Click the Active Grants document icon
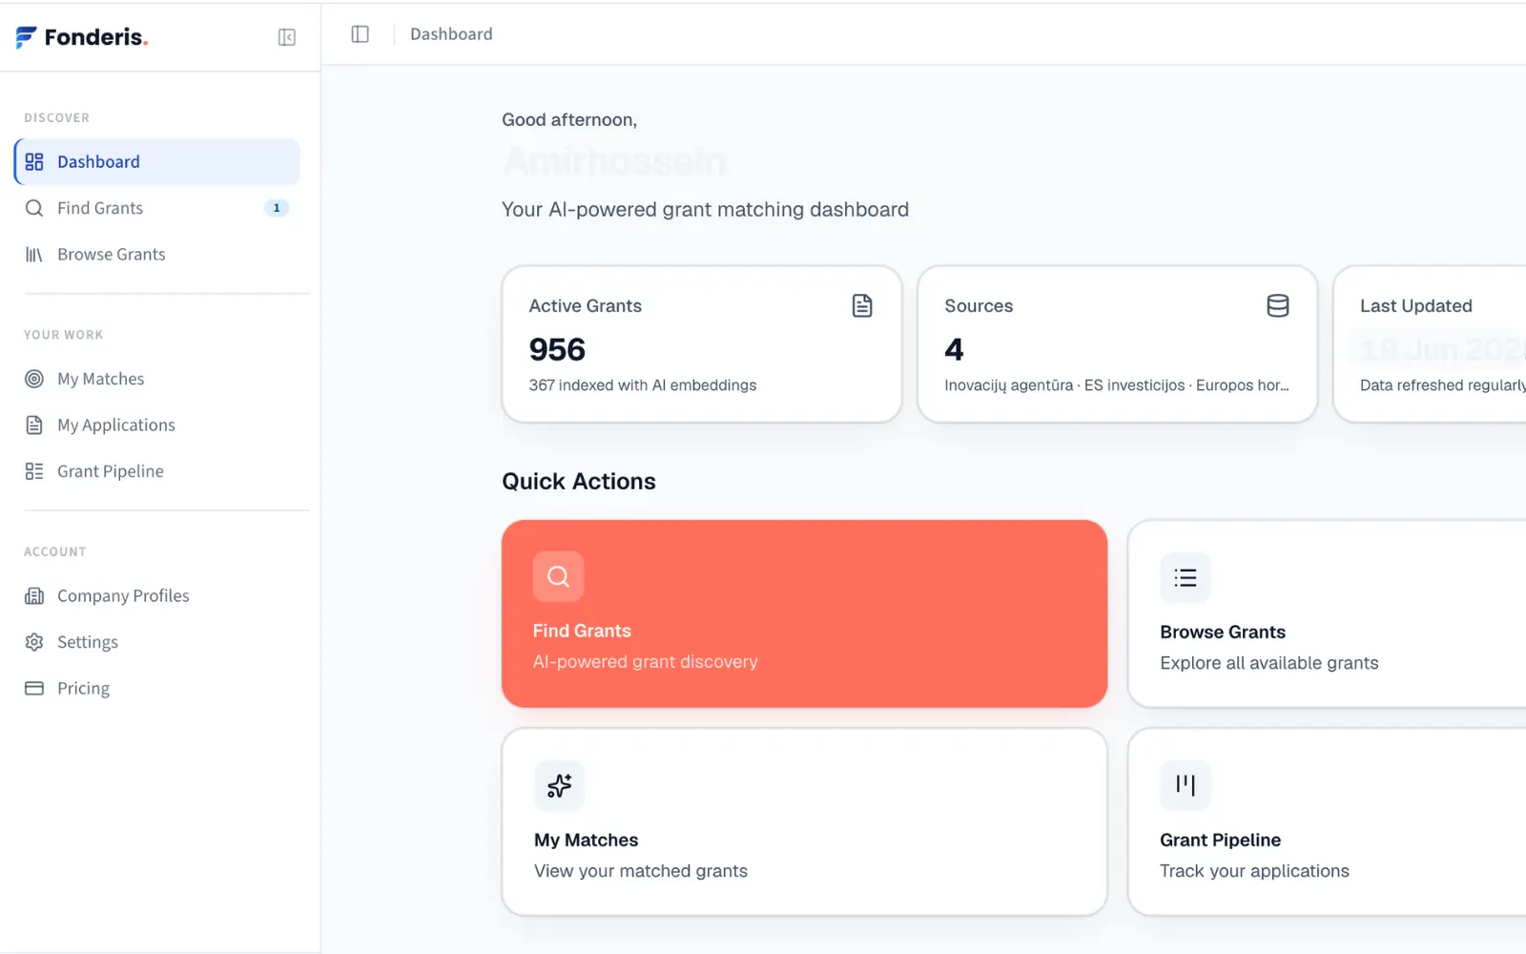Image resolution: width=1526 pixels, height=954 pixels. [x=862, y=306]
